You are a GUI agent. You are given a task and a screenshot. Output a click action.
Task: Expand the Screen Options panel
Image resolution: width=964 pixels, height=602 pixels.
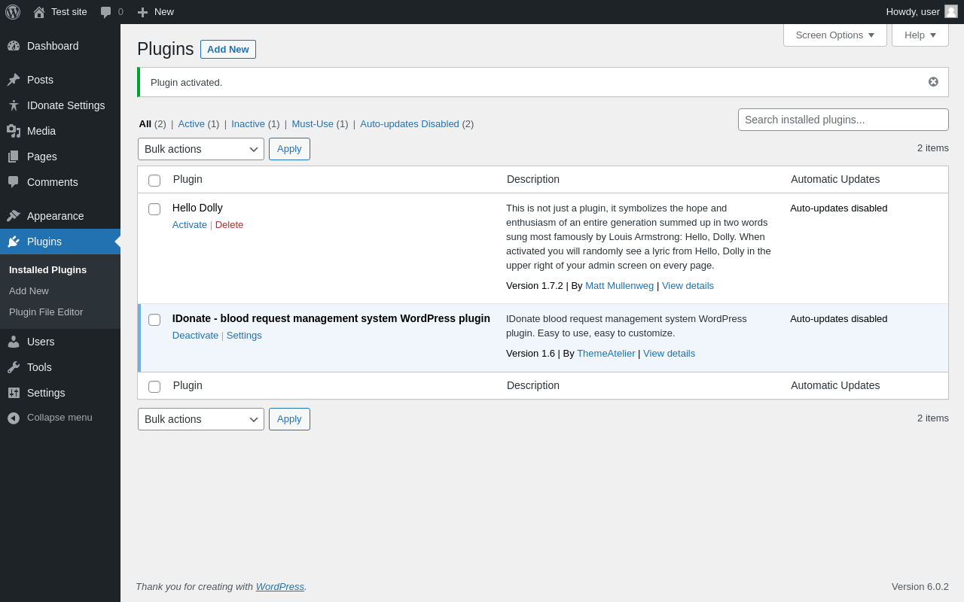click(834, 35)
